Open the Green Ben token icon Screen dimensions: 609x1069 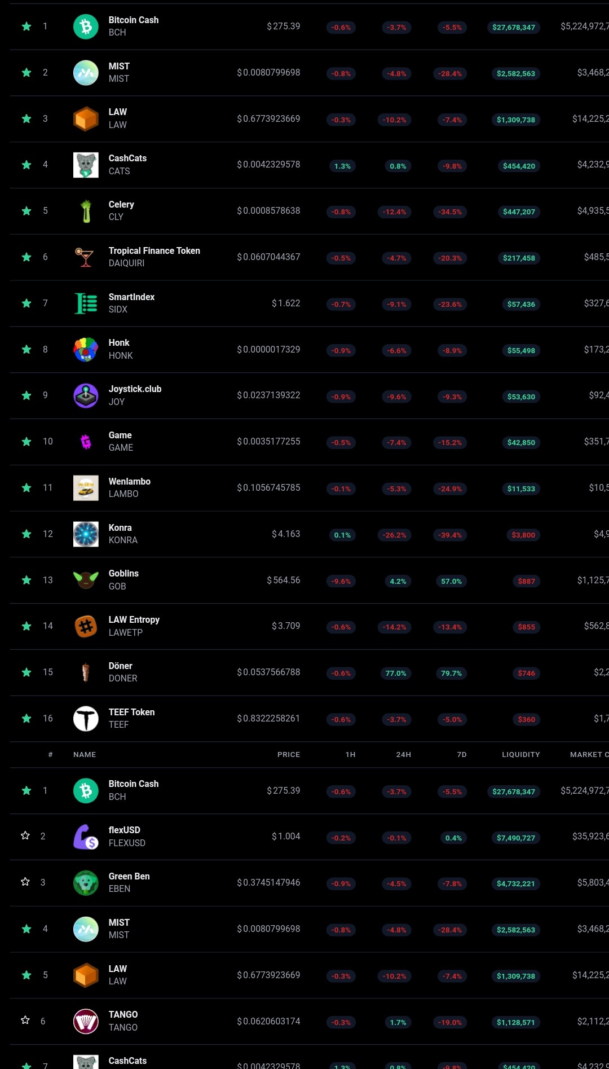point(86,883)
